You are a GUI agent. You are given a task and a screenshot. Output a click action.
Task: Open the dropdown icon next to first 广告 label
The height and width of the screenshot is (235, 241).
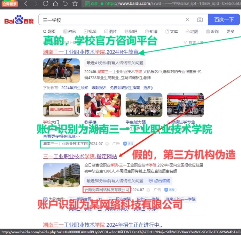(107, 144)
